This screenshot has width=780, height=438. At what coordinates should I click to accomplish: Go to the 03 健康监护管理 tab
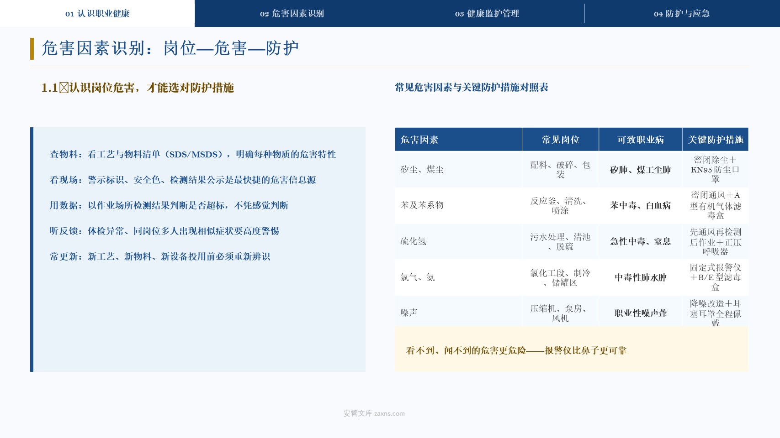click(487, 14)
